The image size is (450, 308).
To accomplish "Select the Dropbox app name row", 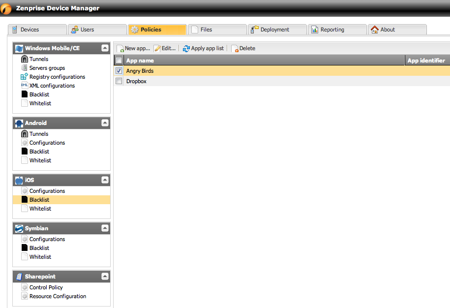I will pos(136,81).
